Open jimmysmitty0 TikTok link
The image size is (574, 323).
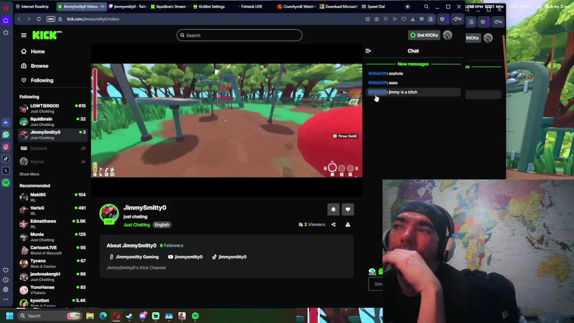point(229,257)
